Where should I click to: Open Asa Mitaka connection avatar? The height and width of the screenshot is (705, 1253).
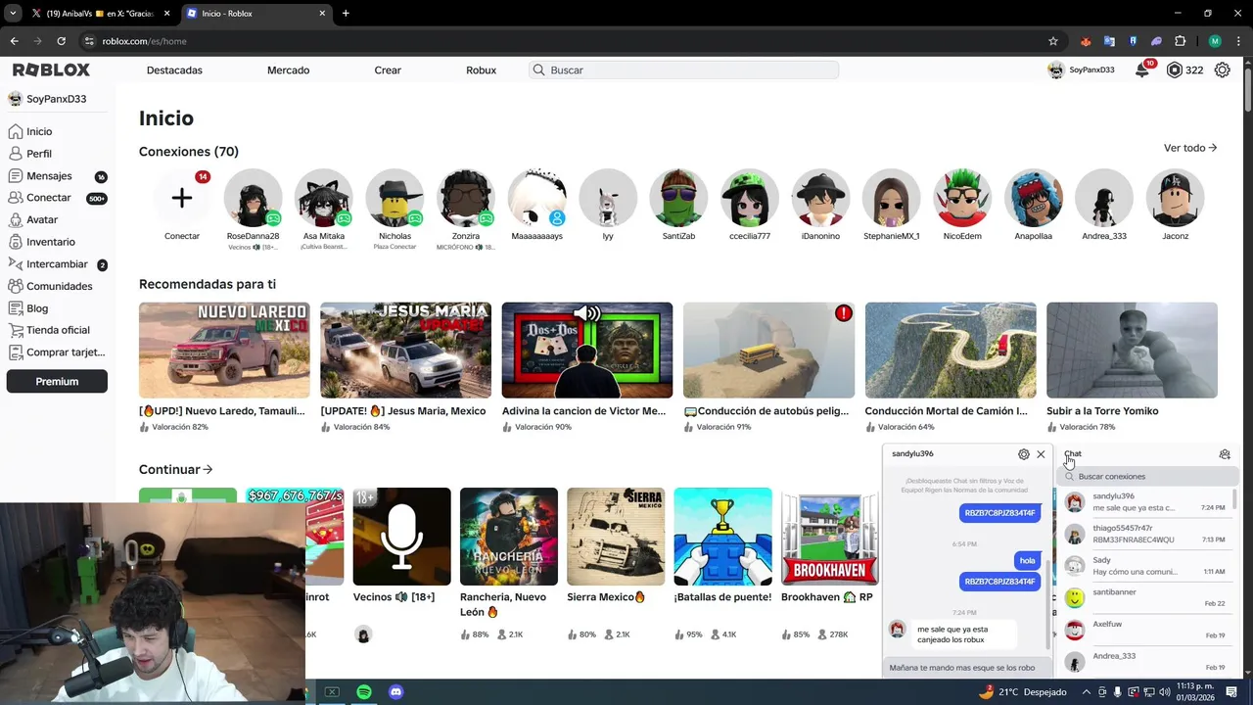[324, 198]
